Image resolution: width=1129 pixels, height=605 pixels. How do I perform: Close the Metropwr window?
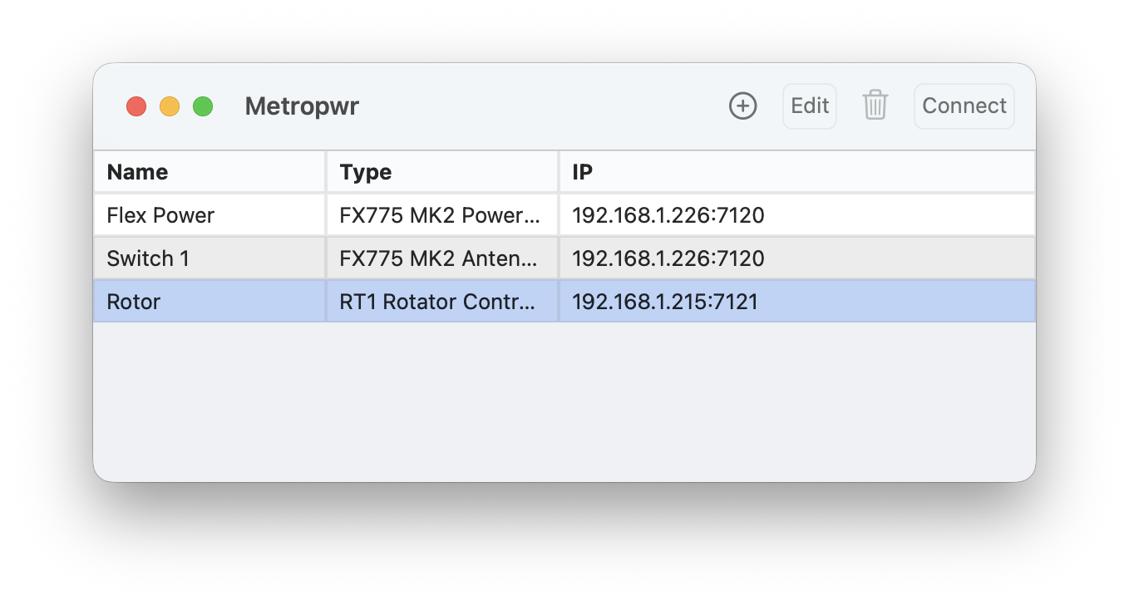coord(136,106)
